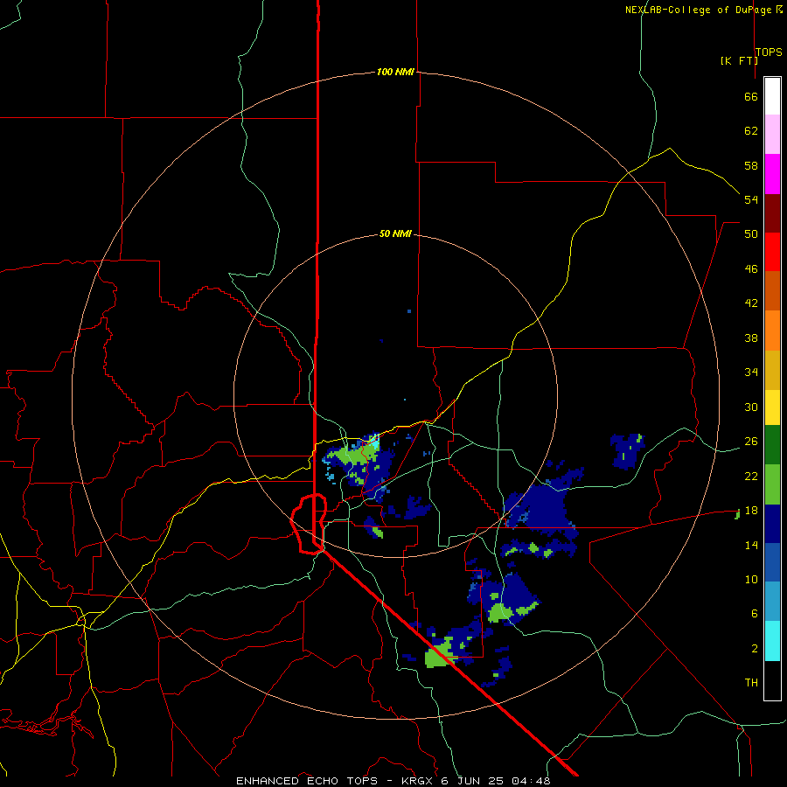787x787 pixels.
Task: Select the cyan legend swatch
Action: point(772,641)
